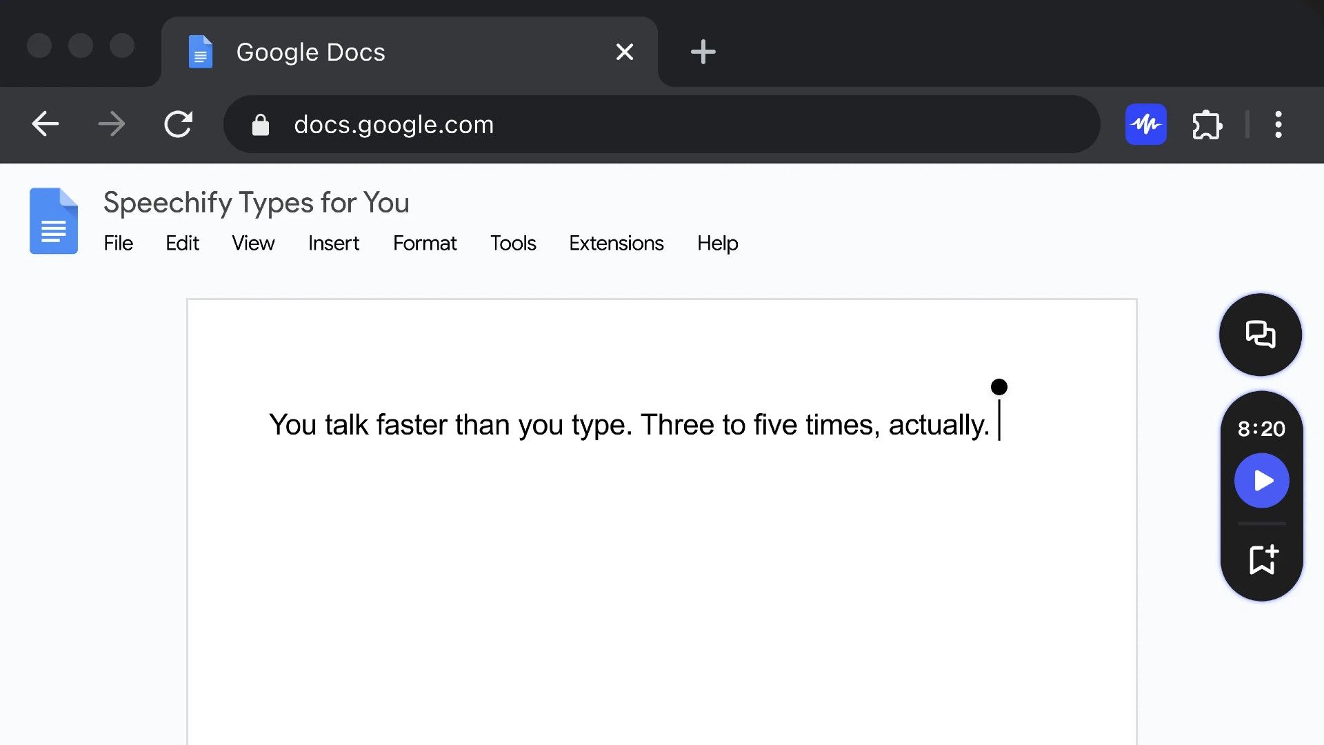Play audio with the Speechify play button
1324x745 pixels.
(x=1262, y=480)
